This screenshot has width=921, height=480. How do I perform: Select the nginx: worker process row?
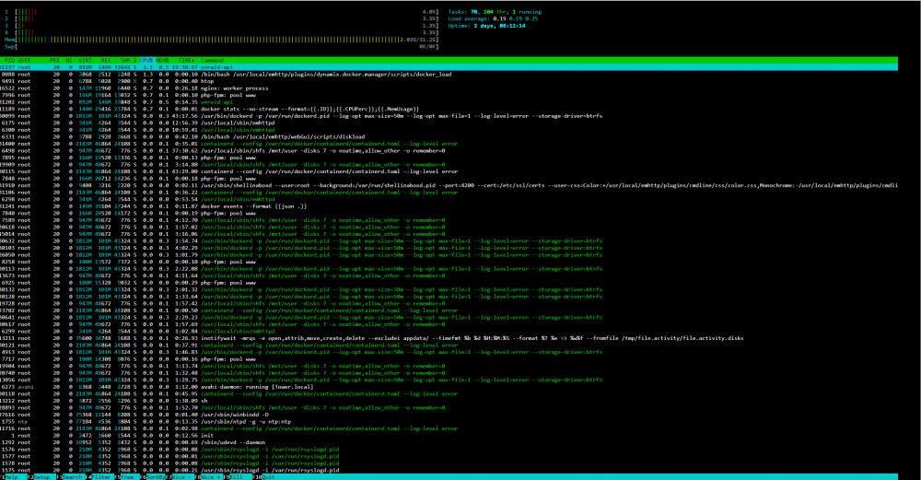click(449, 88)
